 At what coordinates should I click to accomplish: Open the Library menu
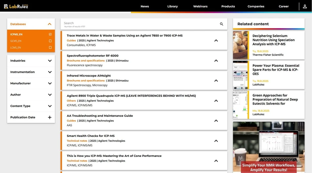pyautogui.click(x=172, y=6)
